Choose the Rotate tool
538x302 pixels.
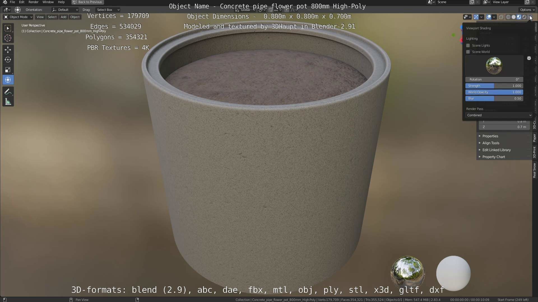pos(8,60)
